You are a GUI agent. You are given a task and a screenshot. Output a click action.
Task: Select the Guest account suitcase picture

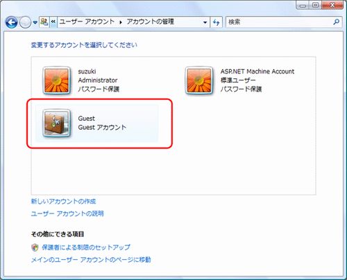click(56, 123)
